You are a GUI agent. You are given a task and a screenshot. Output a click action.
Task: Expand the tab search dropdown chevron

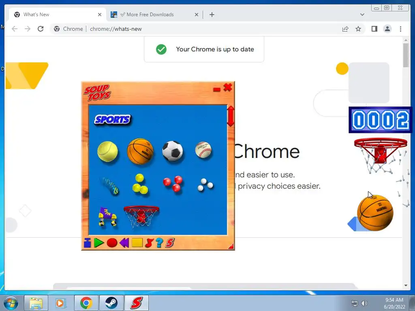coord(362,15)
